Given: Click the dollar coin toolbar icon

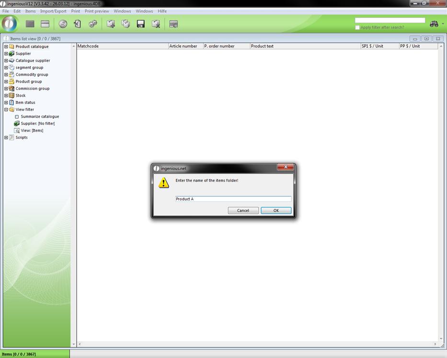Looking at the screenshot, I should [x=63, y=24].
